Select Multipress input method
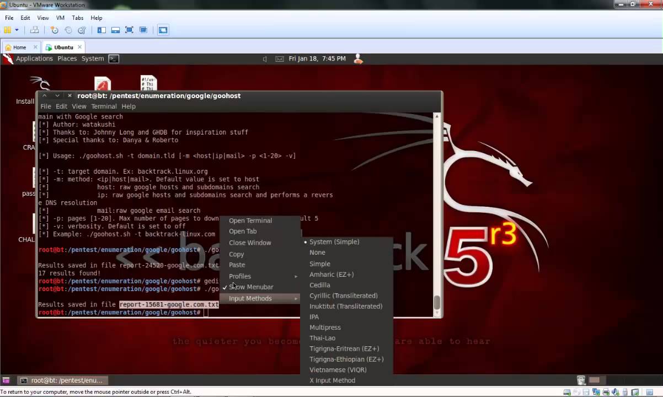Viewport: 663px width, 397px height. point(347,327)
